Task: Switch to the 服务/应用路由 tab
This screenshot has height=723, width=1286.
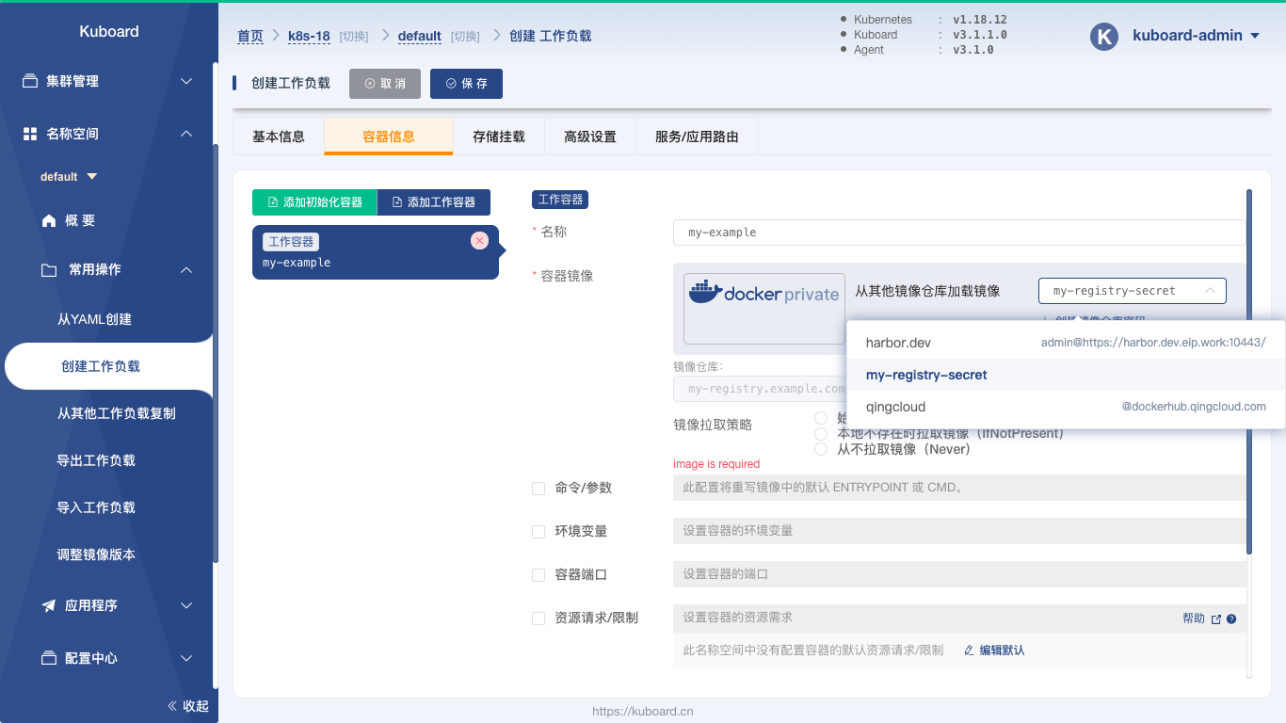Action: coord(697,137)
